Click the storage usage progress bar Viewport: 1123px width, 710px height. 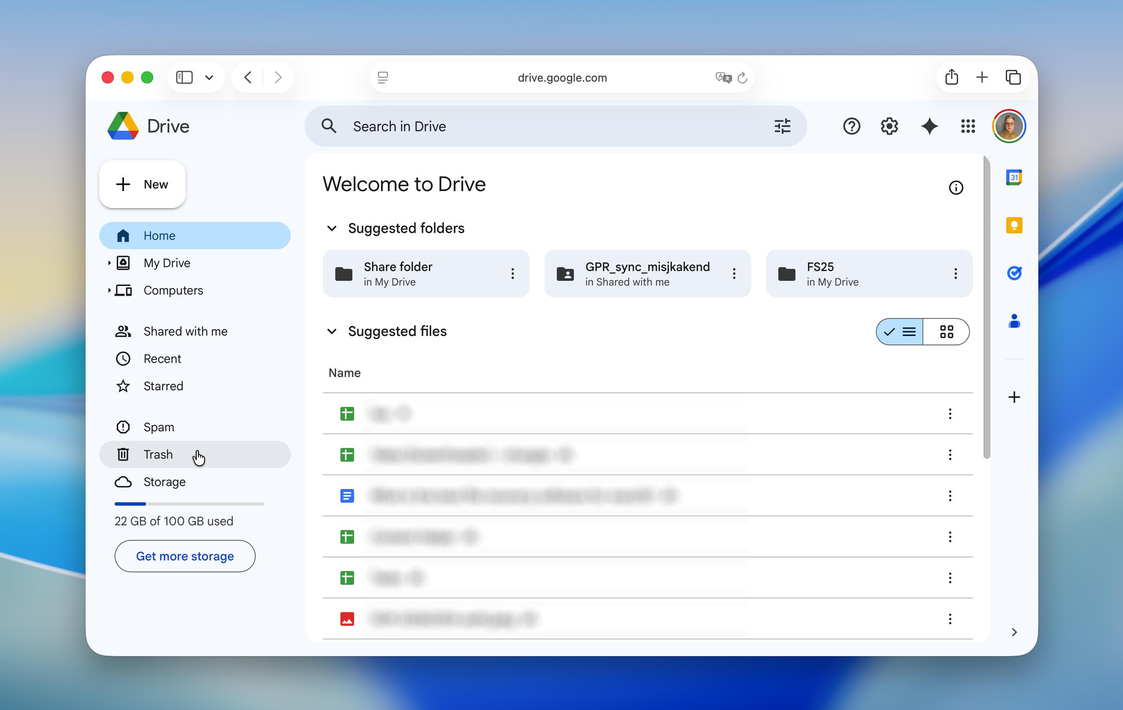tap(189, 504)
